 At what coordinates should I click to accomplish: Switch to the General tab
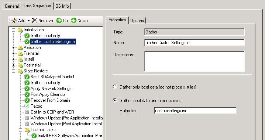pyautogui.click(x=12, y=6)
